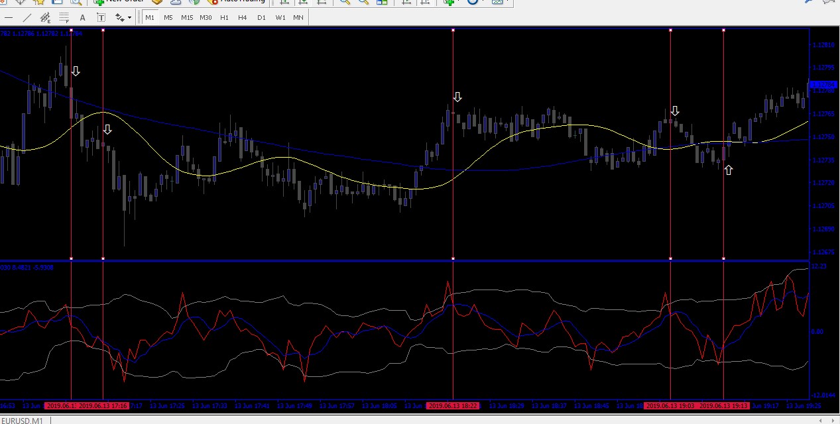Switch to the H4 timeframe
Screen dimensions: 840x424
pyautogui.click(x=243, y=17)
